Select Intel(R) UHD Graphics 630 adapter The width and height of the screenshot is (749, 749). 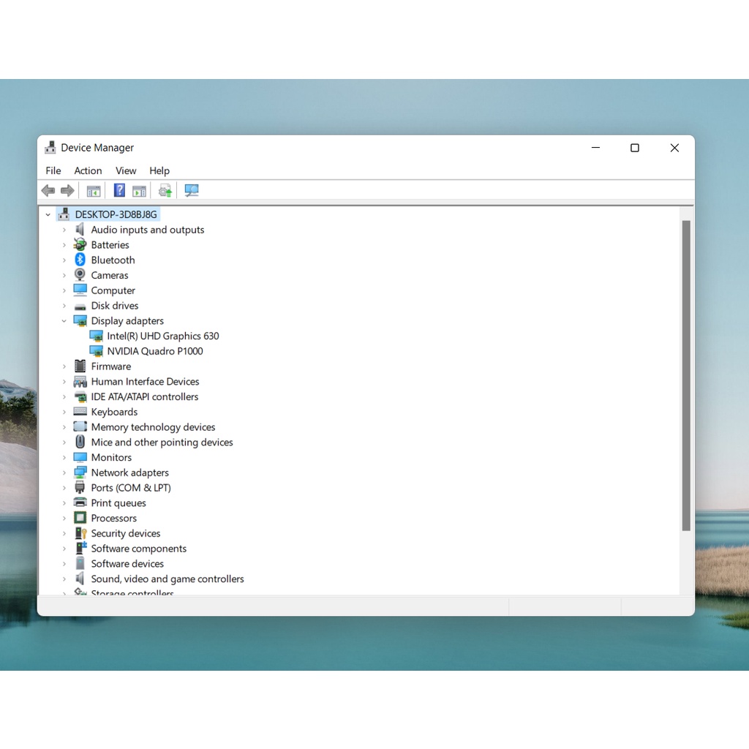pos(162,336)
